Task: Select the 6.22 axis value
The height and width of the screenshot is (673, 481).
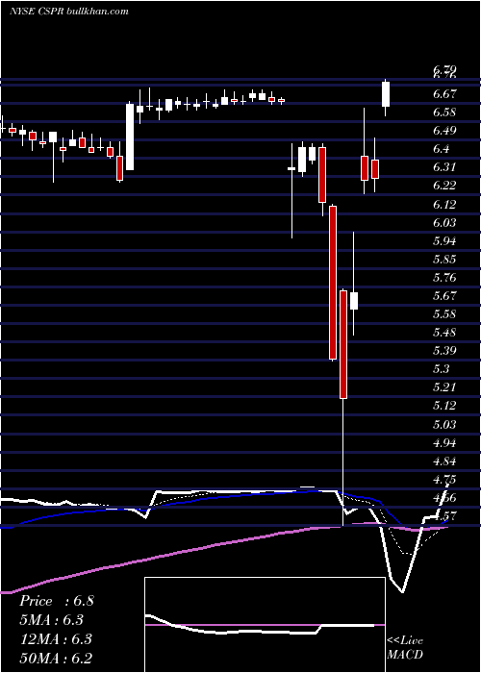Action: [x=444, y=186]
